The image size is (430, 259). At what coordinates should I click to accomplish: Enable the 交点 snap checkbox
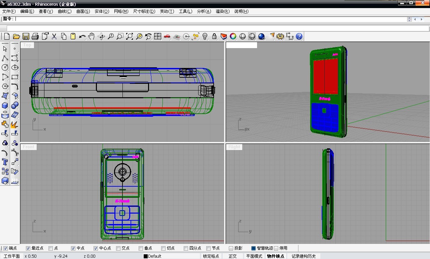point(118,248)
